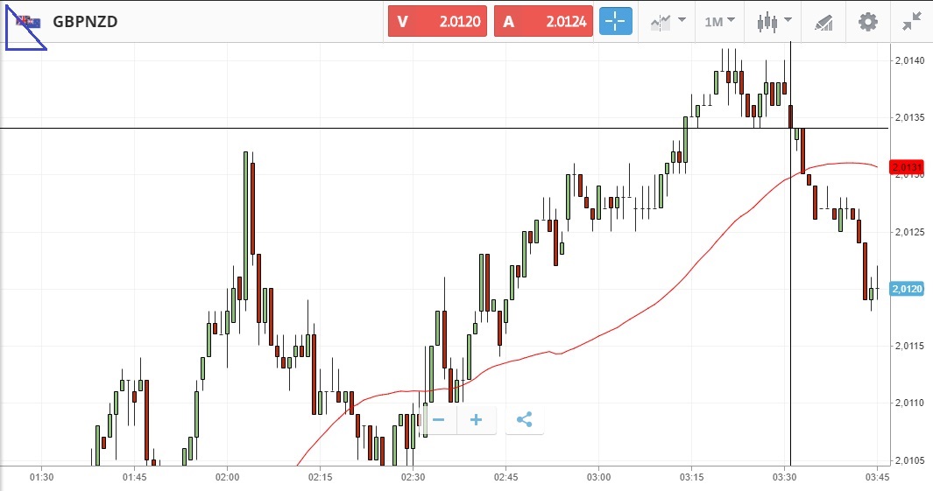
Task: Zoom in with the plus button
Action: pos(476,420)
